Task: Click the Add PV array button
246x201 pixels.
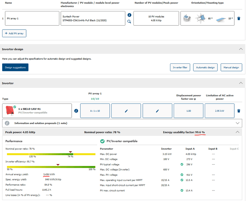Action: coord(14,33)
